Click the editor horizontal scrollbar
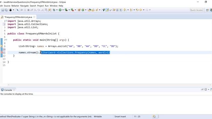Viewport: 212px width, 119px height. [110, 85]
